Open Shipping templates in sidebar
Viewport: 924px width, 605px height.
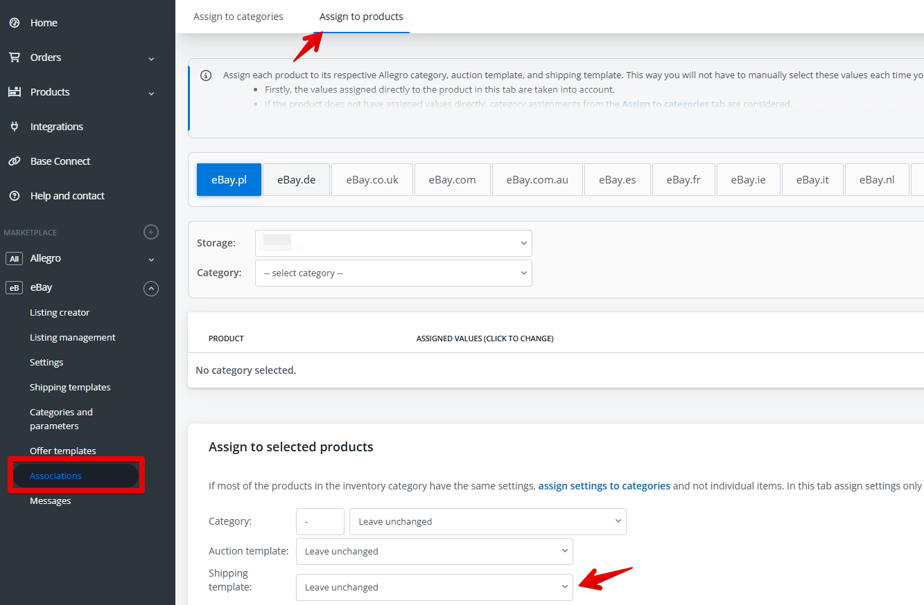70,387
